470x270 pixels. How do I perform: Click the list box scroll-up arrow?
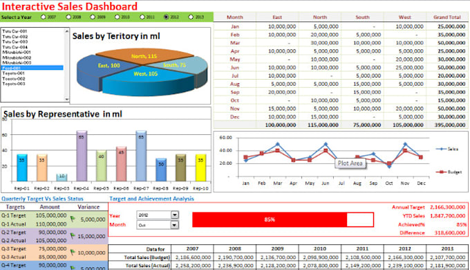67,31
